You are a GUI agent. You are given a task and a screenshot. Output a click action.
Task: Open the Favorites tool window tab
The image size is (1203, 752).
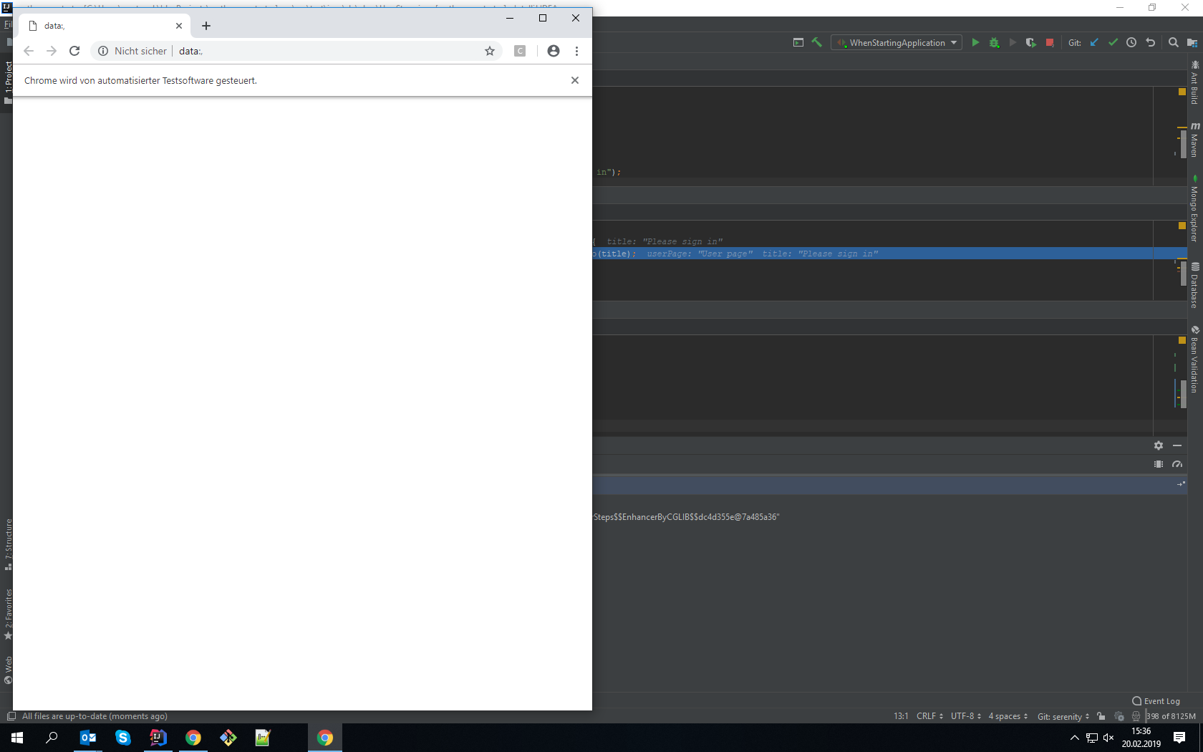(x=8, y=614)
